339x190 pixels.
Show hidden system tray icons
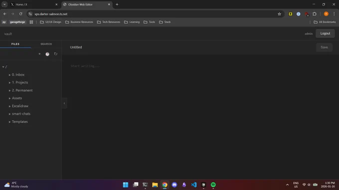coord(287,185)
